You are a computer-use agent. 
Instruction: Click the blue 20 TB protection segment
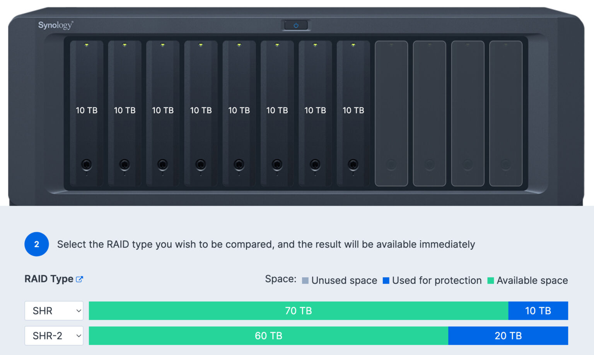[508, 336]
